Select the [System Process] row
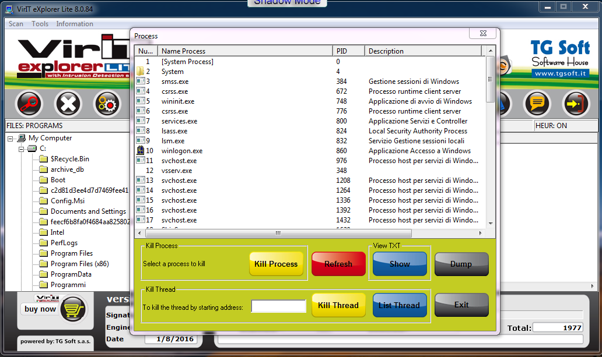 pos(310,61)
